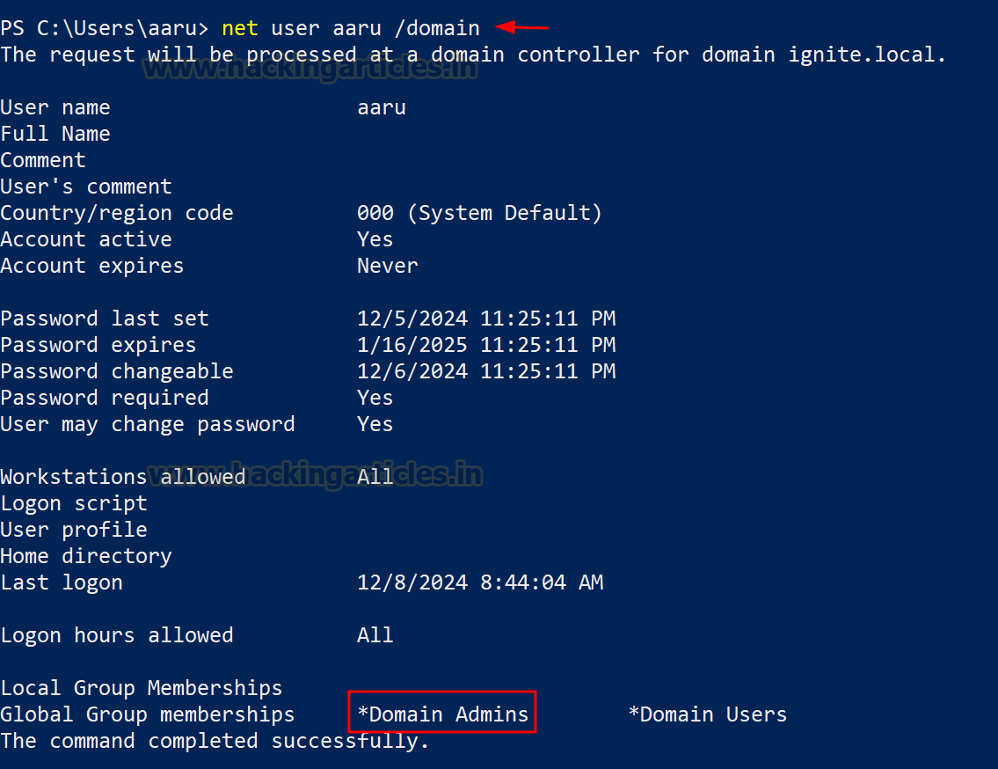
Task: Click the 'Local Group Memberships' label
Action: pyautogui.click(x=142, y=689)
